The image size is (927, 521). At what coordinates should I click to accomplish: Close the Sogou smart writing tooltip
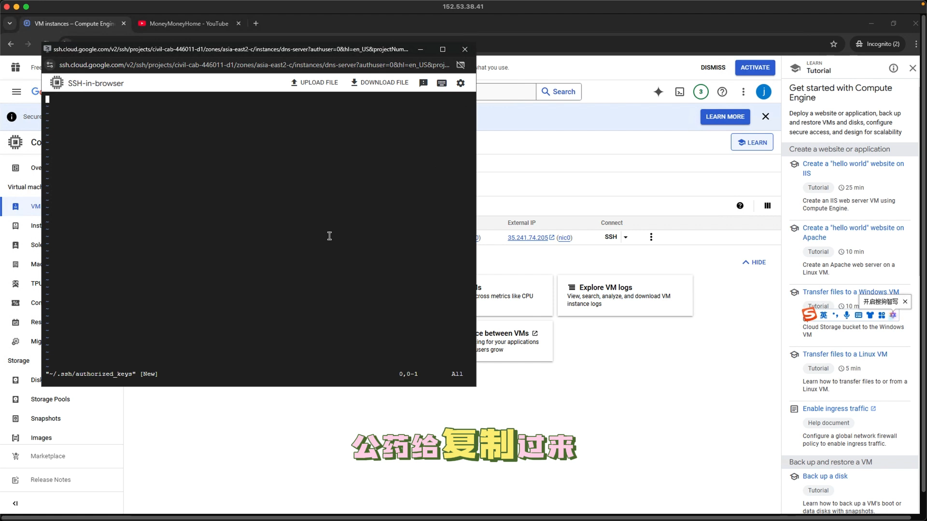pos(905,302)
